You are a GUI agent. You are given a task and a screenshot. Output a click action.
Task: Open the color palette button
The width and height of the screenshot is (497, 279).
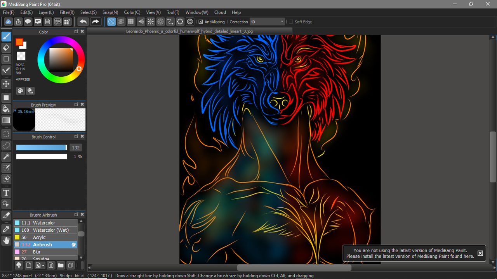pyautogui.click(x=20, y=91)
